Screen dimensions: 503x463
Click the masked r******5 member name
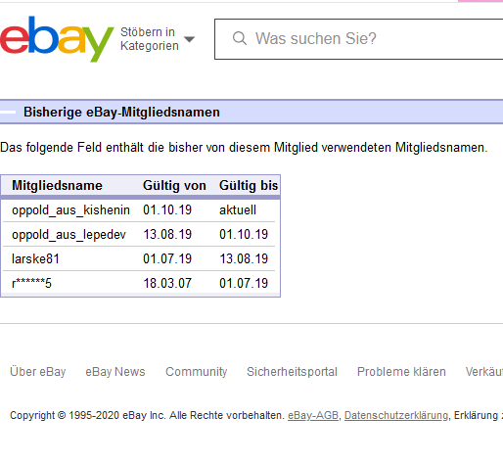tap(31, 283)
